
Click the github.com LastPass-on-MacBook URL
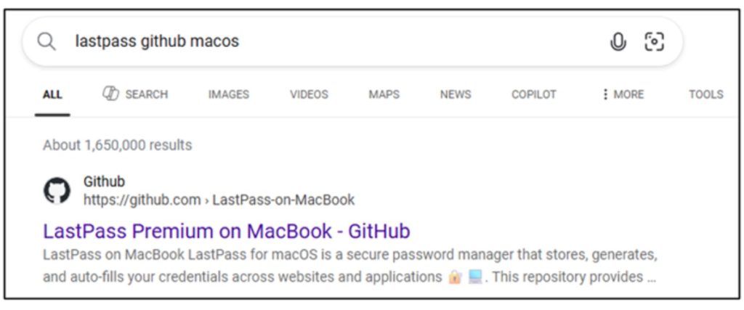click(219, 200)
